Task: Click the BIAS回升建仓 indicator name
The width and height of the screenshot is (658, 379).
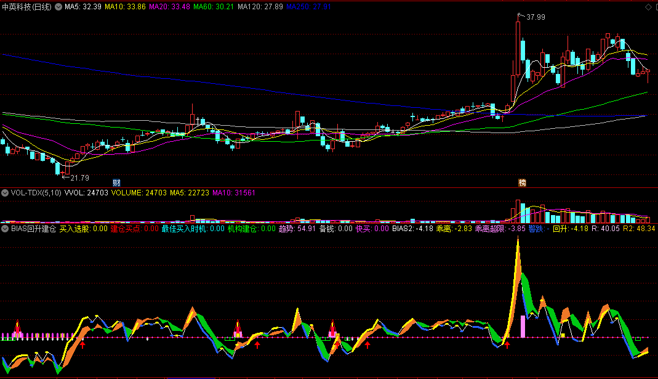Action: point(34,229)
